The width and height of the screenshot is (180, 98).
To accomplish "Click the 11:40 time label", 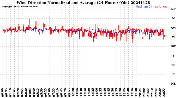I will coord(81,93).
